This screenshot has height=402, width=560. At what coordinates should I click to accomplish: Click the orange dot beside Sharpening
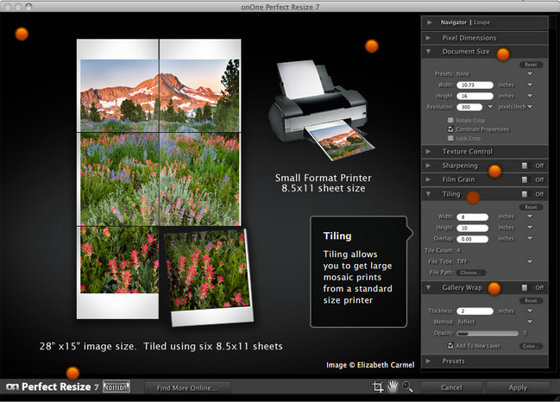(x=494, y=171)
